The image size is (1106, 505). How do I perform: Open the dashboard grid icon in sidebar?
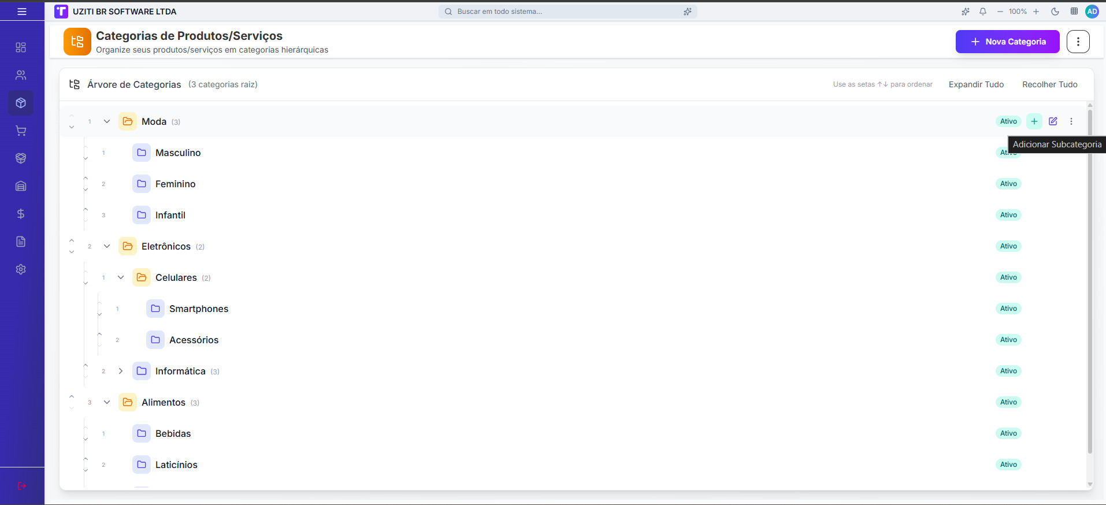[x=21, y=47]
